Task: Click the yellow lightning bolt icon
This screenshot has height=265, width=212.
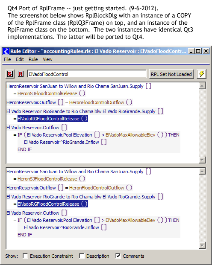Action: 201,74
